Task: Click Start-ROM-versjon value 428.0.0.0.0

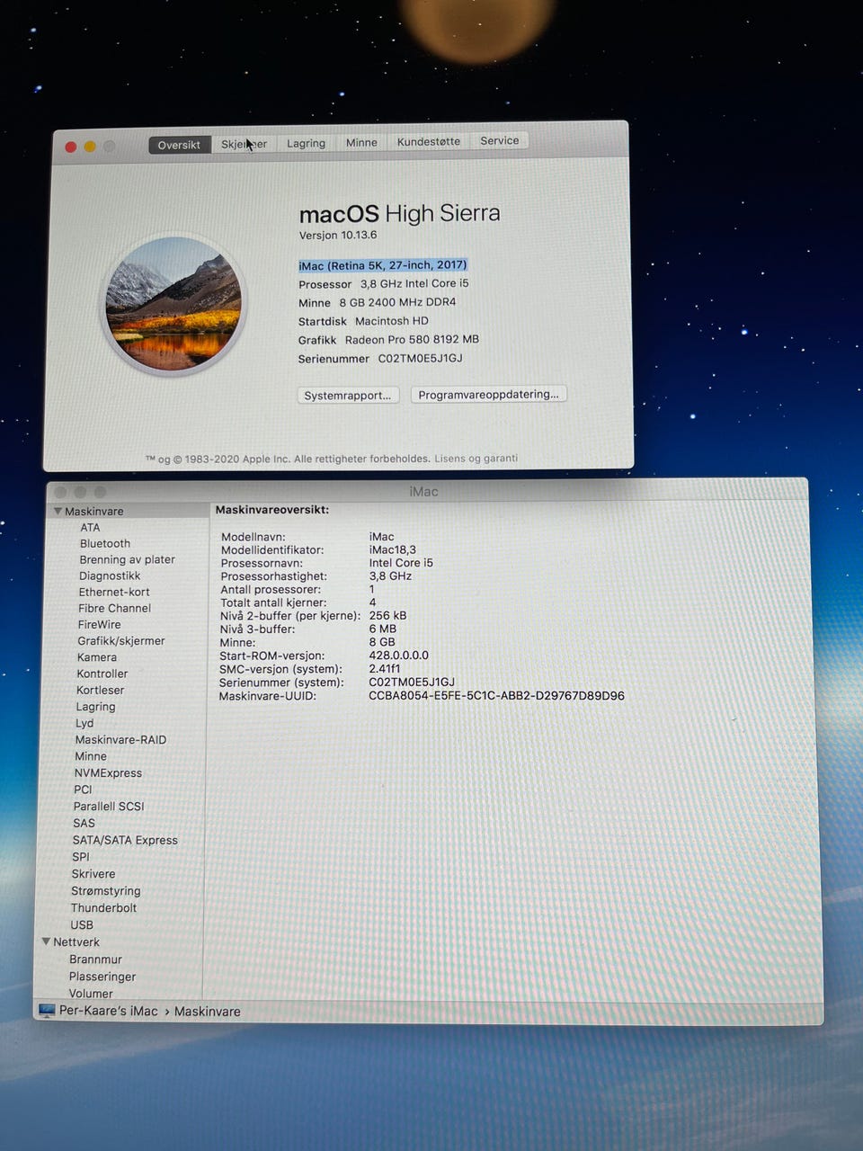Action: [x=399, y=656]
